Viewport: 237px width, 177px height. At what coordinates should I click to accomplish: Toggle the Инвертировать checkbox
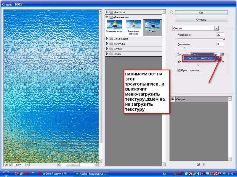(179, 70)
